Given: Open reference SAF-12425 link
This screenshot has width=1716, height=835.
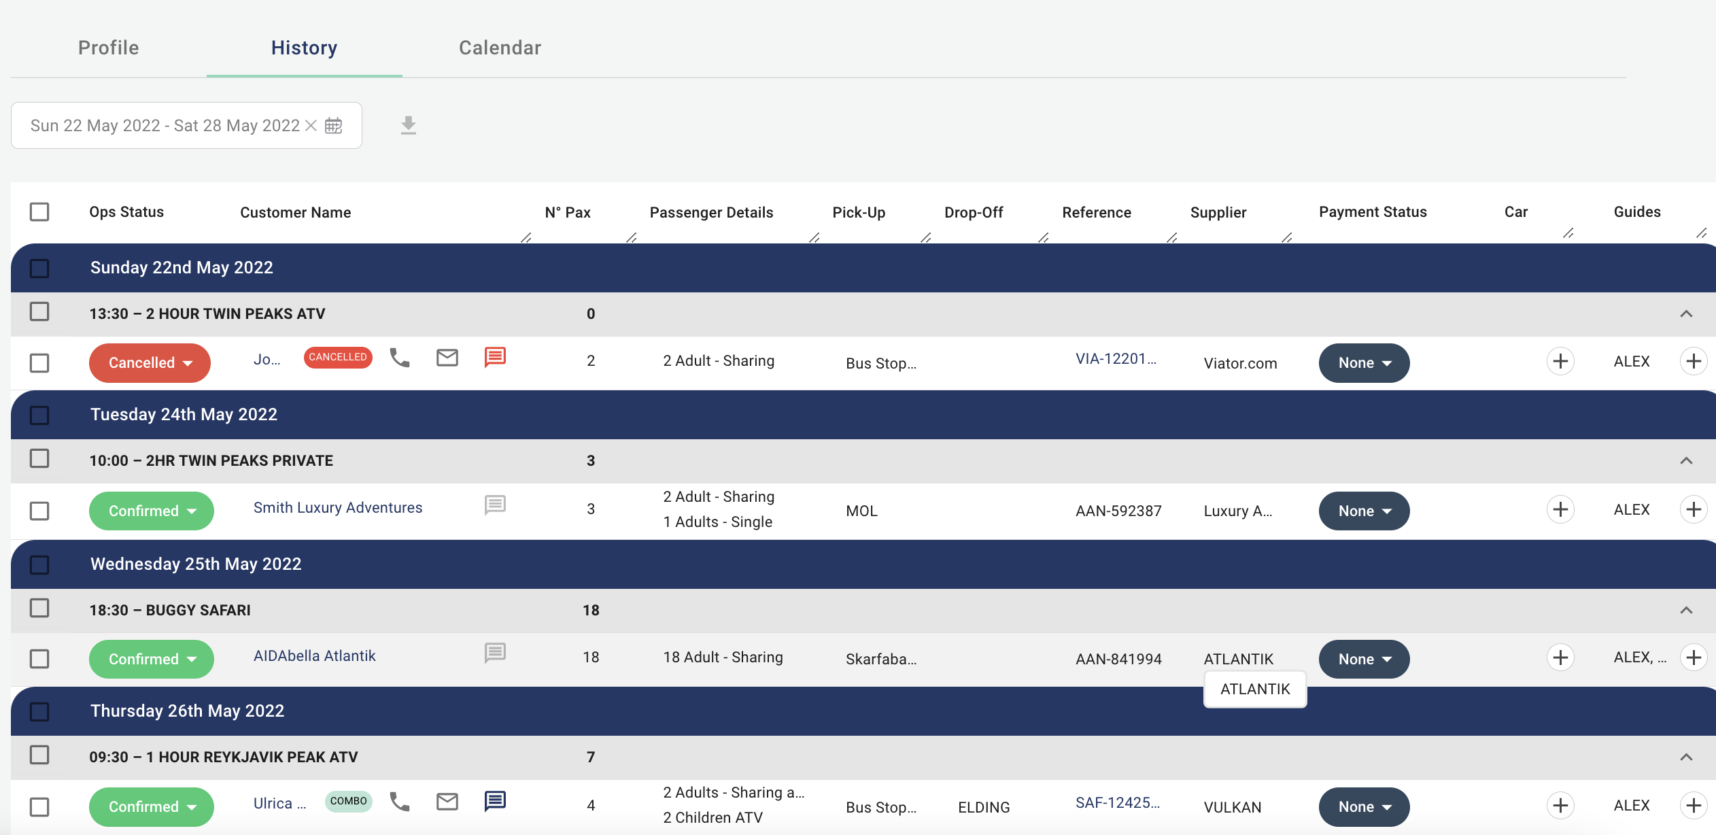Looking at the screenshot, I should (x=1118, y=803).
